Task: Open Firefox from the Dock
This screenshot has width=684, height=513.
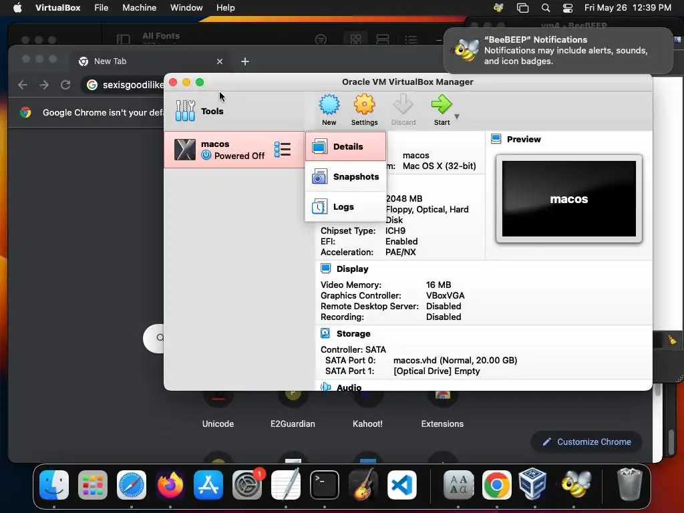Action: coord(170,485)
